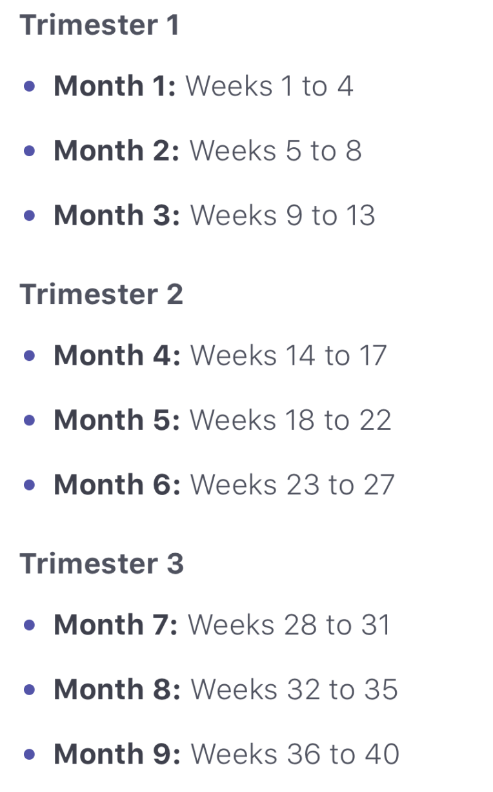Viewport: 493px width, 792px height.
Task: Click the bold Month 9 label
Action: (117, 754)
